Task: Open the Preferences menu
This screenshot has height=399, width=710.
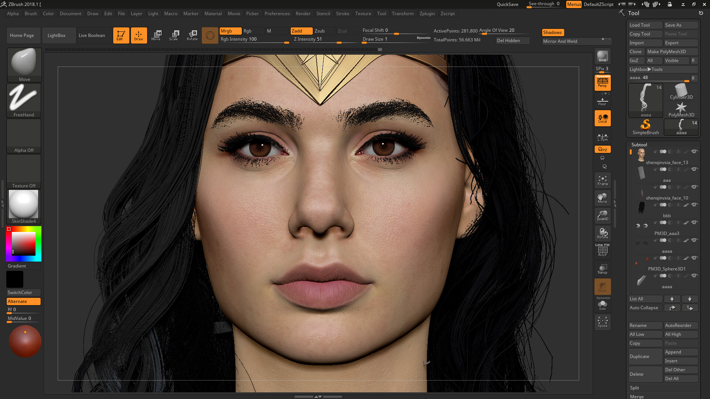Action: tap(277, 14)
